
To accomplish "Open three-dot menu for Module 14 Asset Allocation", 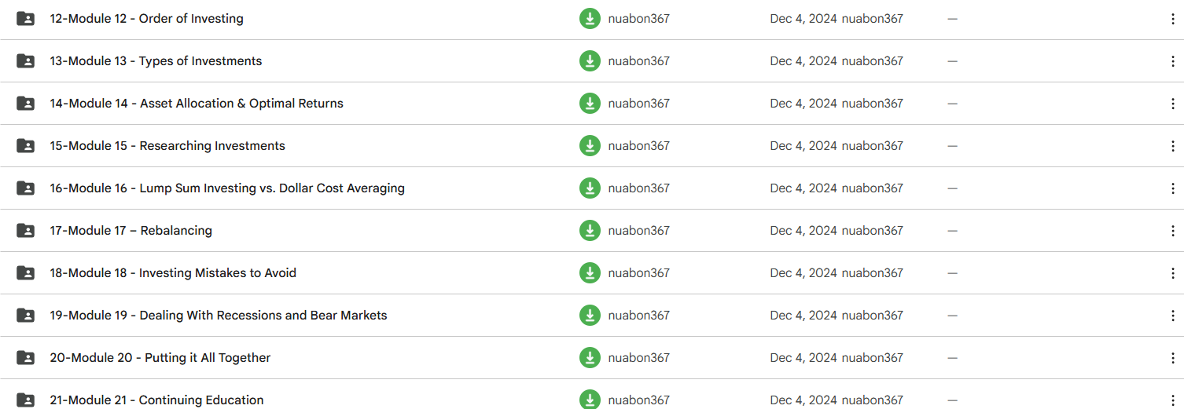I will click(x=1172, y=104).
